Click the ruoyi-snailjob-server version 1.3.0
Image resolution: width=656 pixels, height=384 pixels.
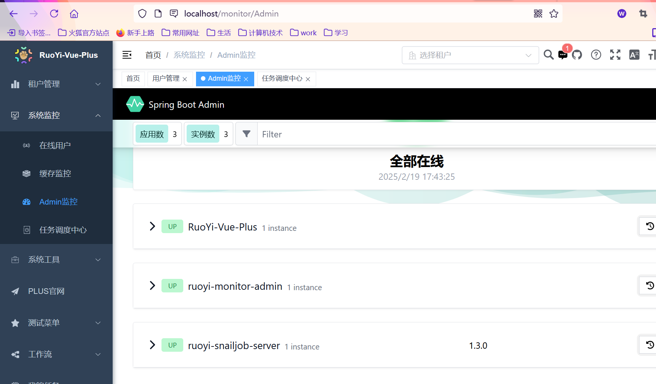(478, 345)
